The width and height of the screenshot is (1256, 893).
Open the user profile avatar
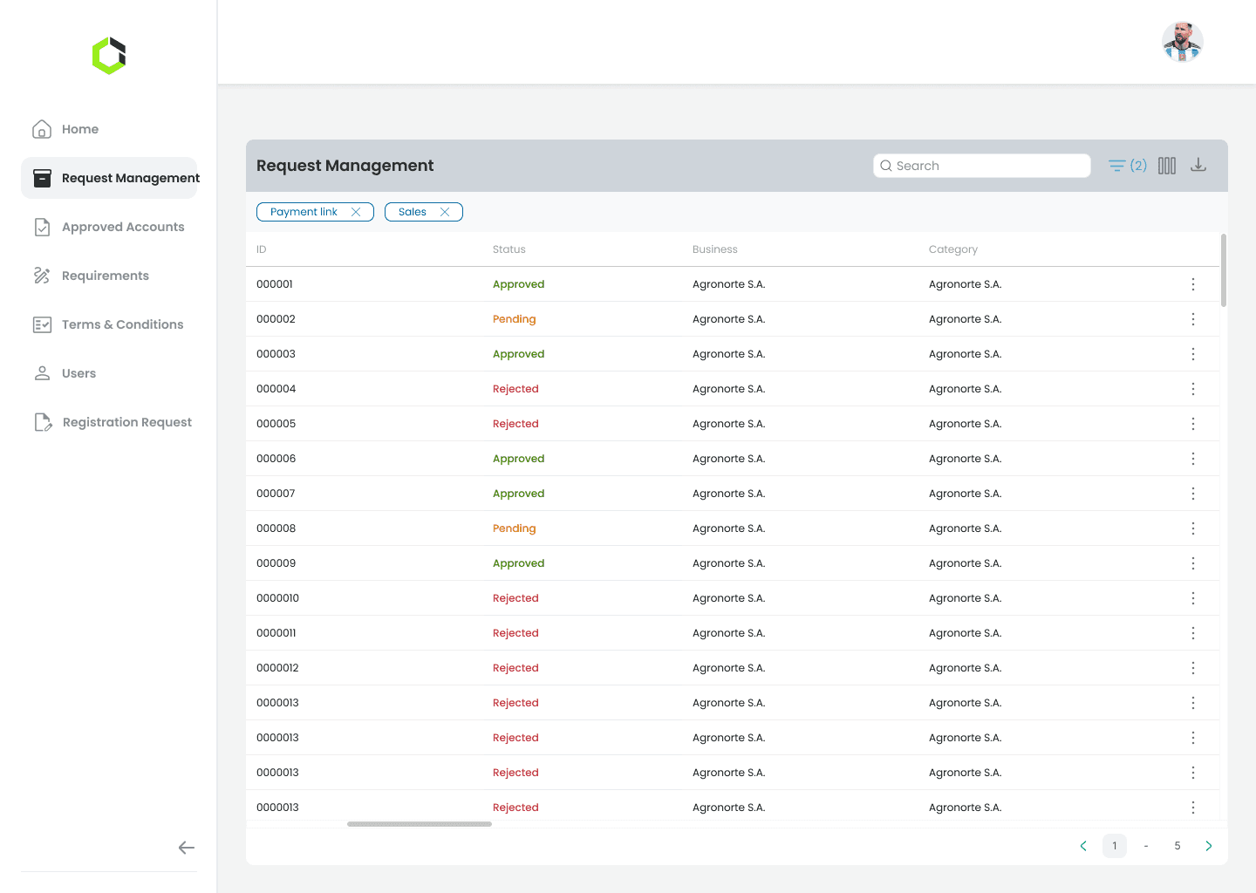pos(1183,42)
